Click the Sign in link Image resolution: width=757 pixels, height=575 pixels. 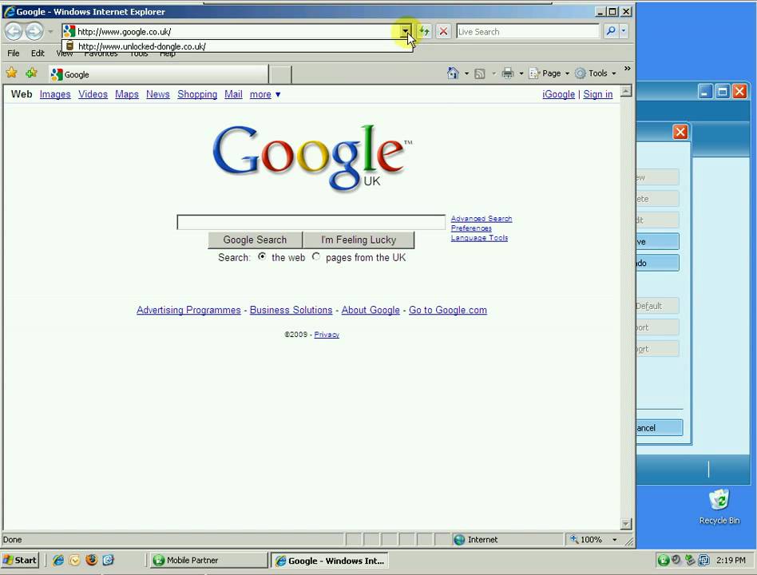597,94
